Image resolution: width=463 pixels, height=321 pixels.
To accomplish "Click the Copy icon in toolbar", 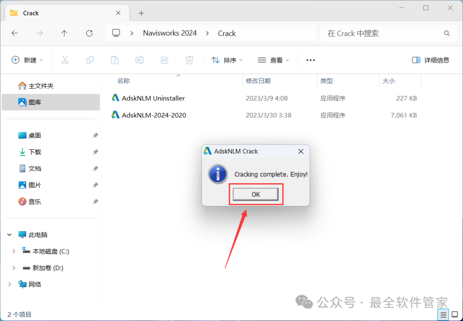I will point(90,60).
